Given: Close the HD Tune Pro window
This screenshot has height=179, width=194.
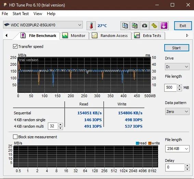Looking at the screenshot, I should tap(188, 5).
